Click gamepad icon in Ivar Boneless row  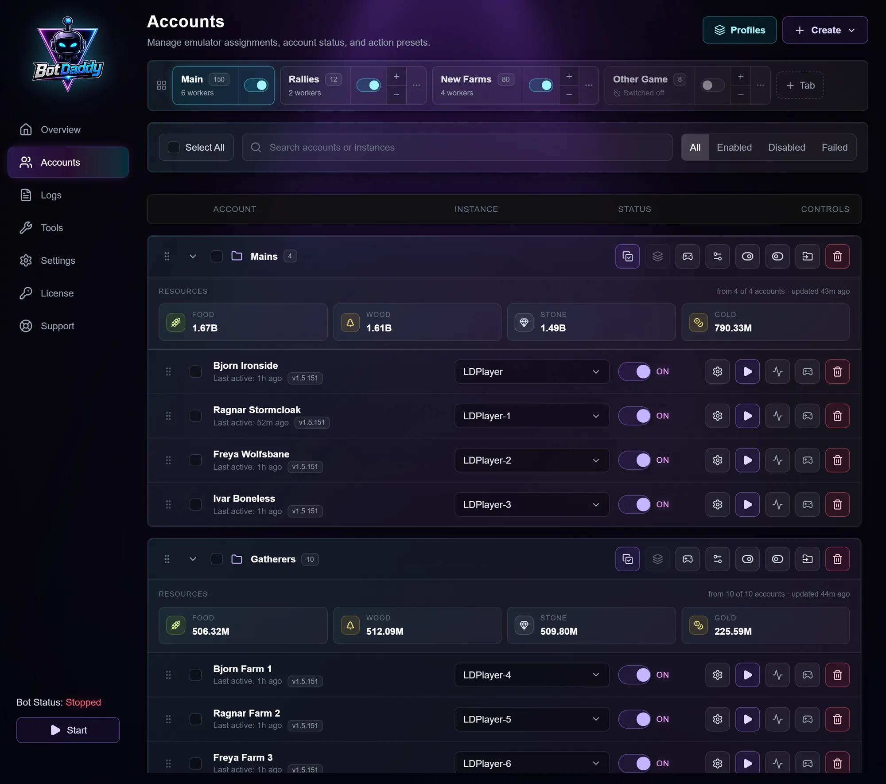point(807,504)
